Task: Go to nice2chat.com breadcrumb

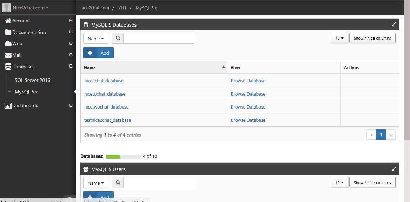Action: (x=95, y=8)
